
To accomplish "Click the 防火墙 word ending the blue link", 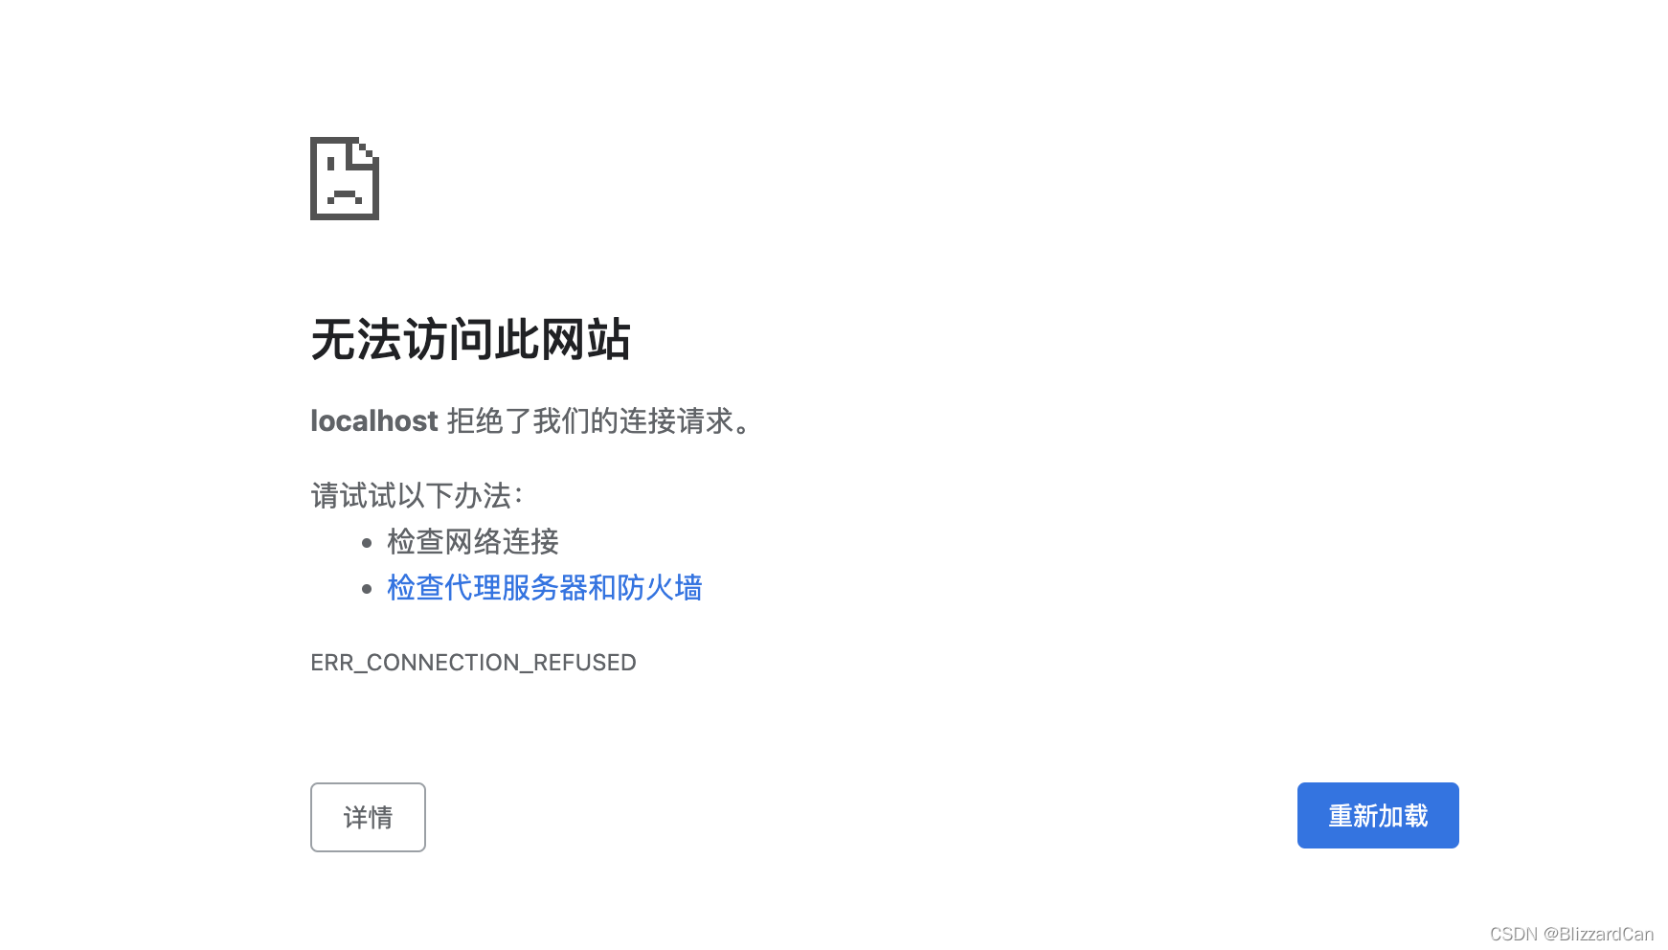I will (x=660, y=588).
